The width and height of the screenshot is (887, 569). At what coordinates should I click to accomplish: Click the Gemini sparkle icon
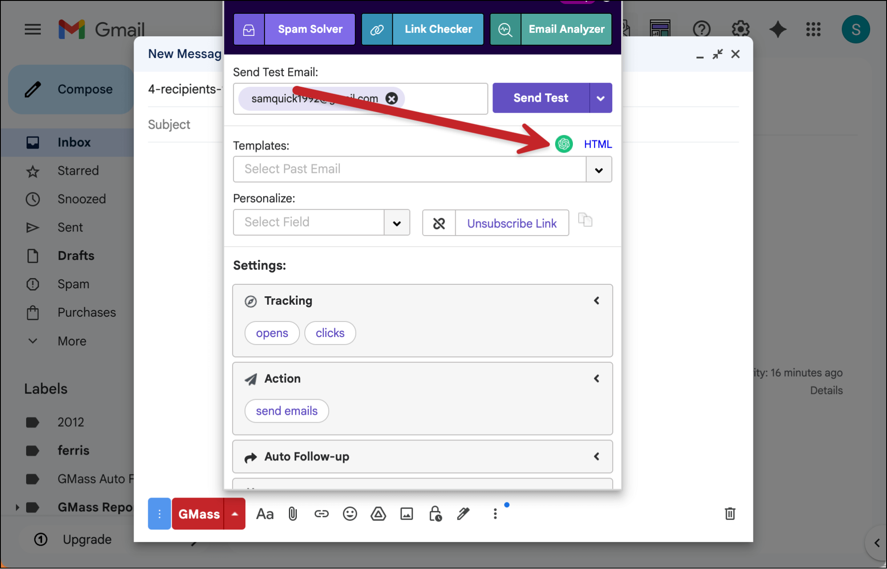click(778, 30)
